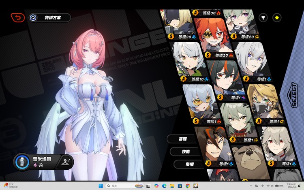Click the pink attribute icon under 蕾米埃爾

(35, 165)
